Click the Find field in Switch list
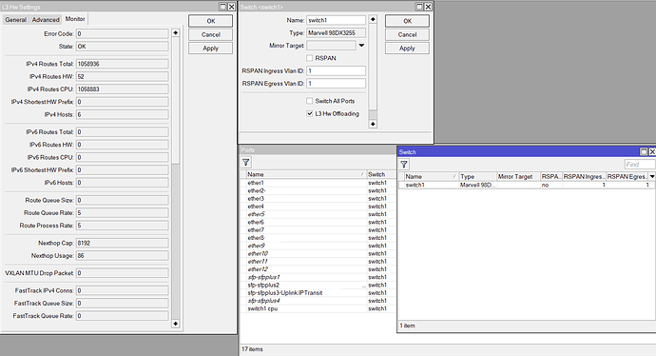Screen dimensions: 656x356 point(639,165)
